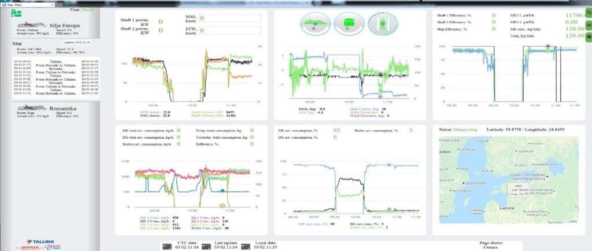
Task: Click the SOG, knots input field
Action: (230, 18)
